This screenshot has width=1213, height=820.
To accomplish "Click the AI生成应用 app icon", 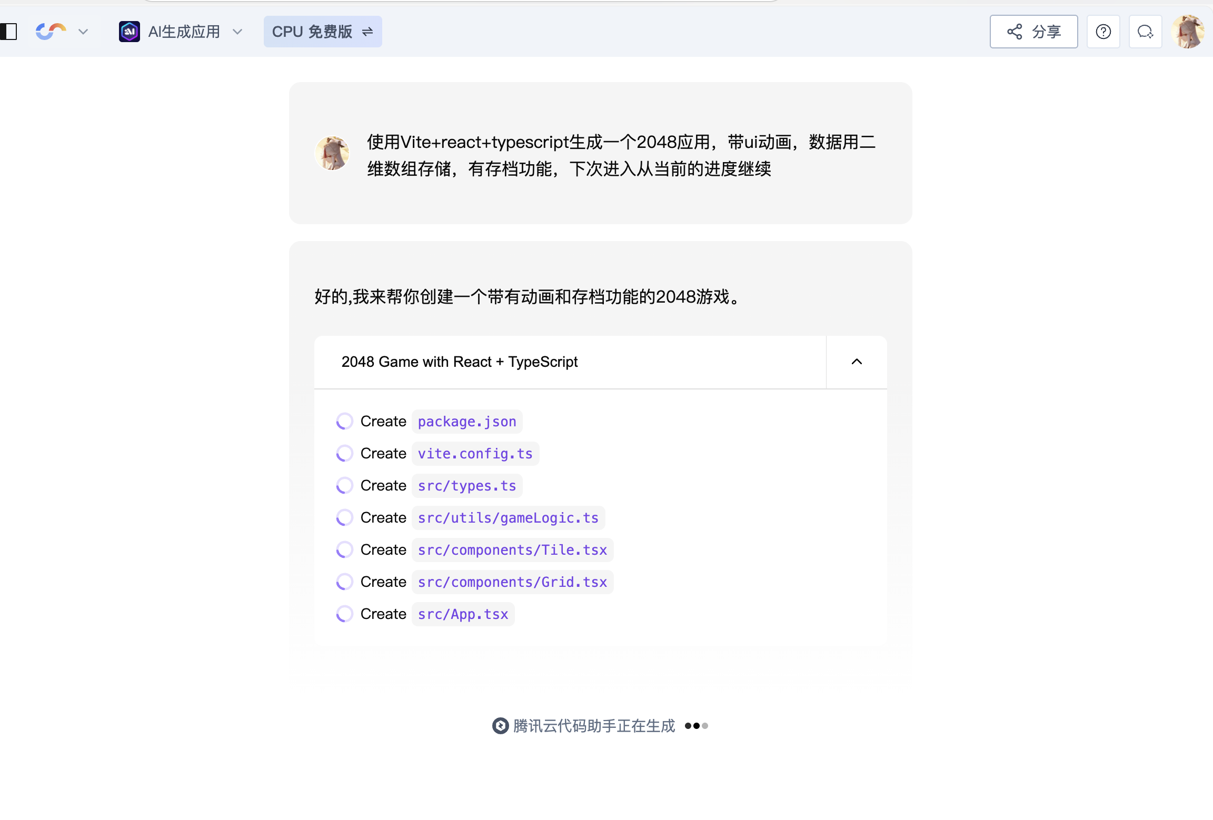I will pyautogui.click(x=130, y=32).
